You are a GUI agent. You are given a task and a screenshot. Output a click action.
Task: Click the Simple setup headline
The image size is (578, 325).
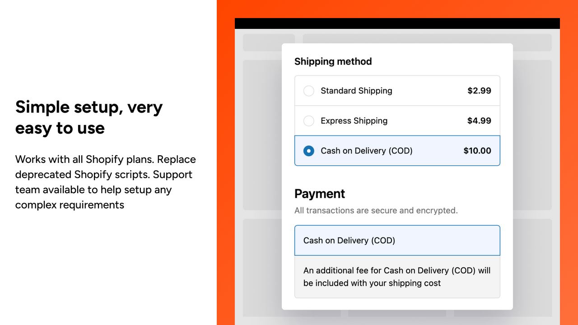[89, 117]
